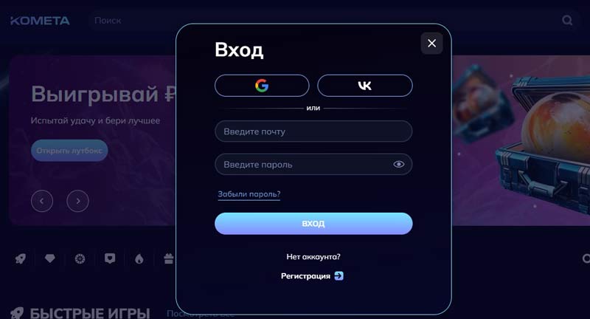Sign in with the VK icon button
The width and height of the screenshot is (590, 319).
point(364,86)
